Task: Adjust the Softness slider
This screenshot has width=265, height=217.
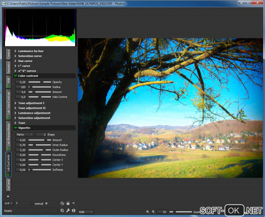Action: [x=40, y=170]
